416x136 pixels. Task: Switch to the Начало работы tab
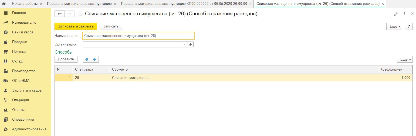click(x=25, y=4)
